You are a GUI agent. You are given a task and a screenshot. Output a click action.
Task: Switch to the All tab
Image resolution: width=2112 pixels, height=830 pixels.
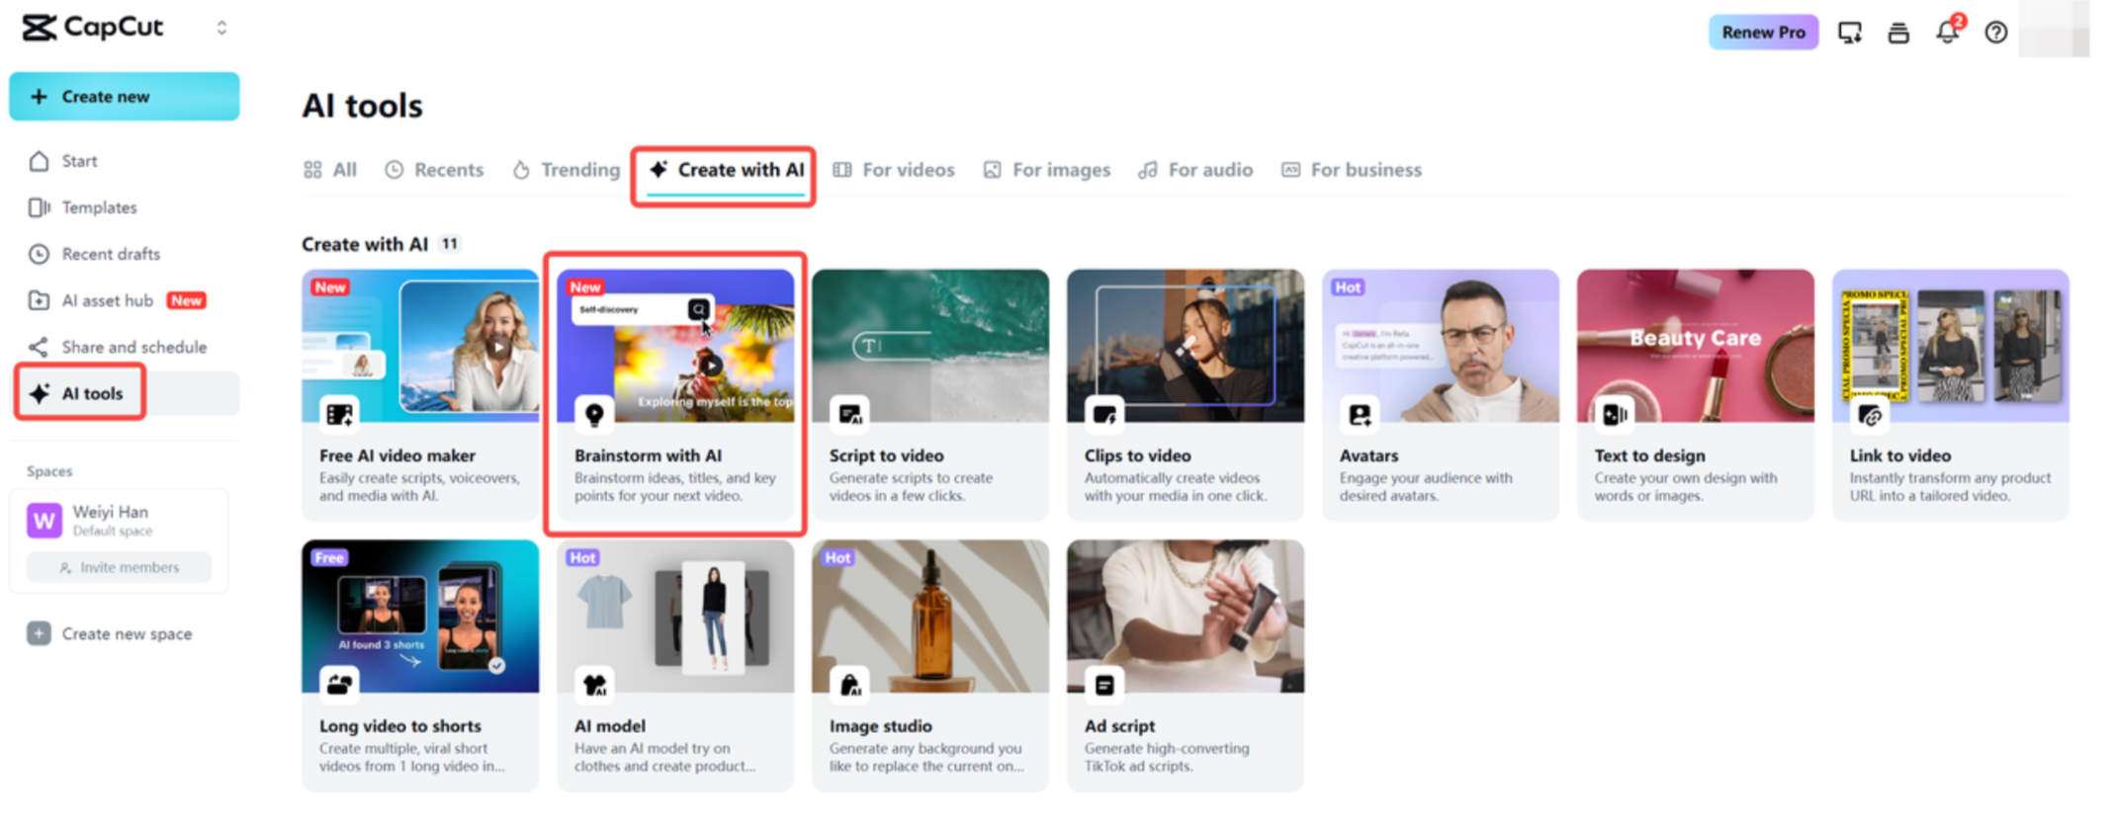(330, 170)
